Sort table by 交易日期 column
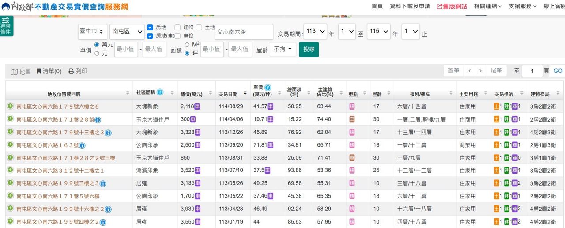The image size is (565, 228). click(232, 94)
